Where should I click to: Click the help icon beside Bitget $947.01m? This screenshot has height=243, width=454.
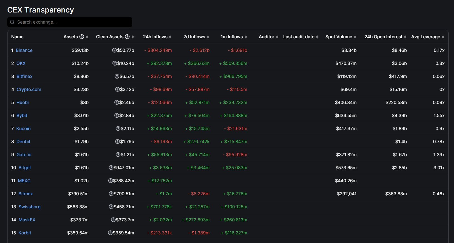coord(111,168)
